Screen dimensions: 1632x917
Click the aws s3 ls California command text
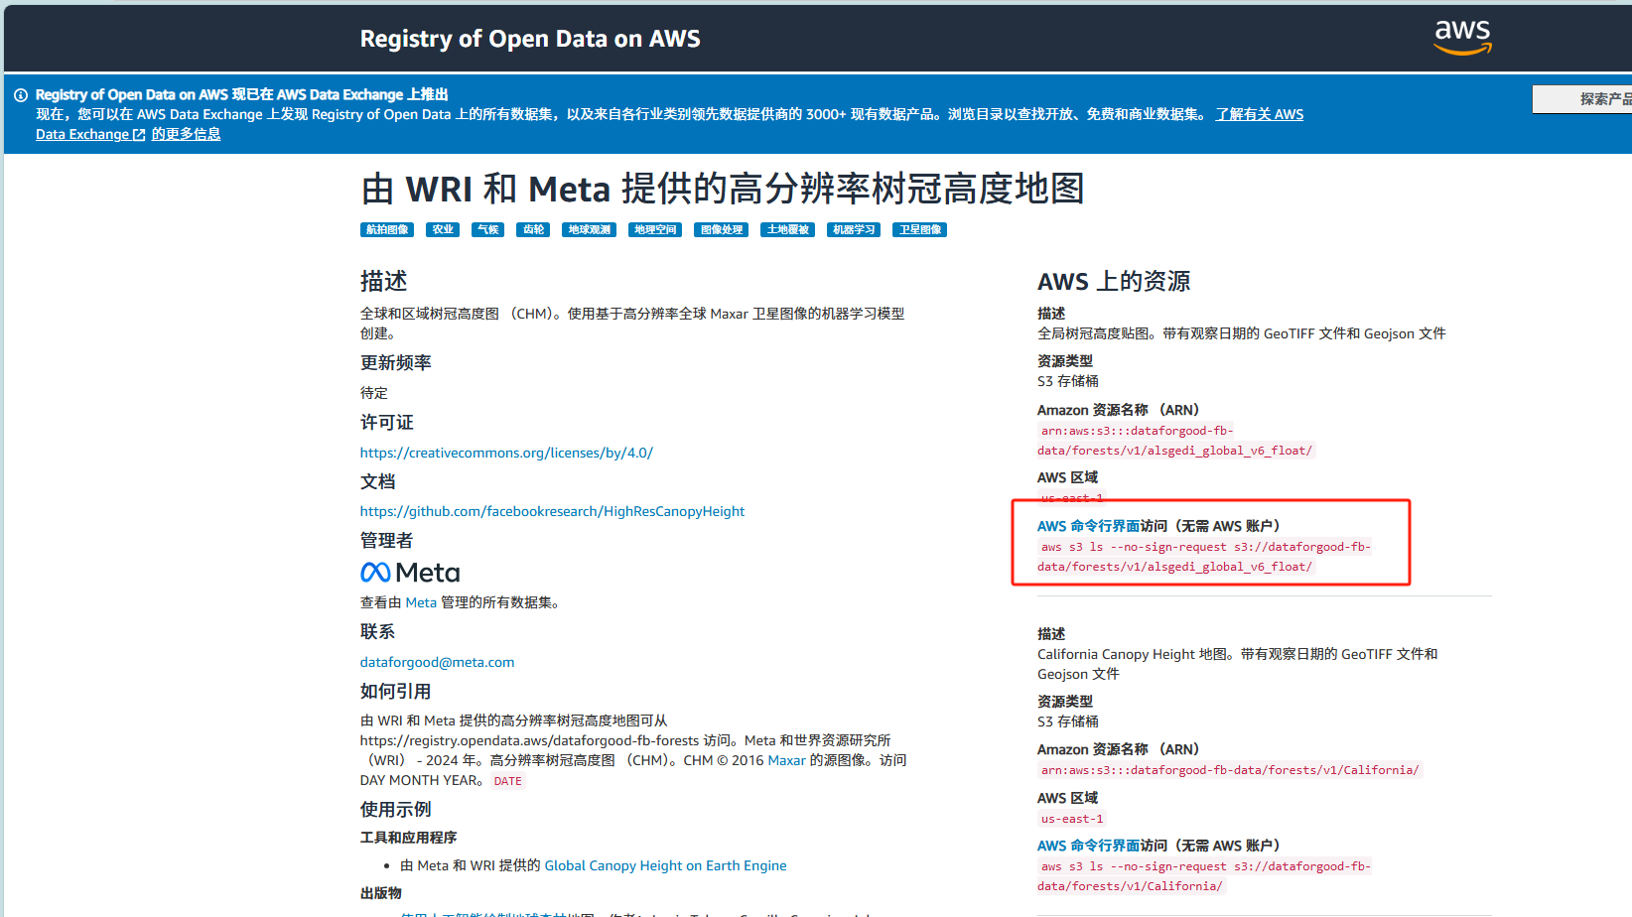coord(1205,876)
